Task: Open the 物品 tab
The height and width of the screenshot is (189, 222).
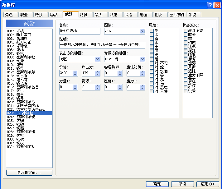Action: (x=55, y=15)
